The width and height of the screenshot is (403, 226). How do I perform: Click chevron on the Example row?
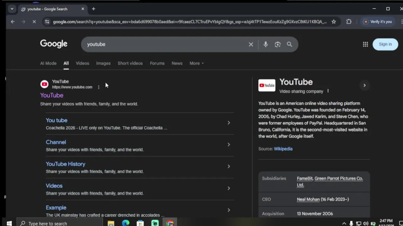click(x=229, y=210)
